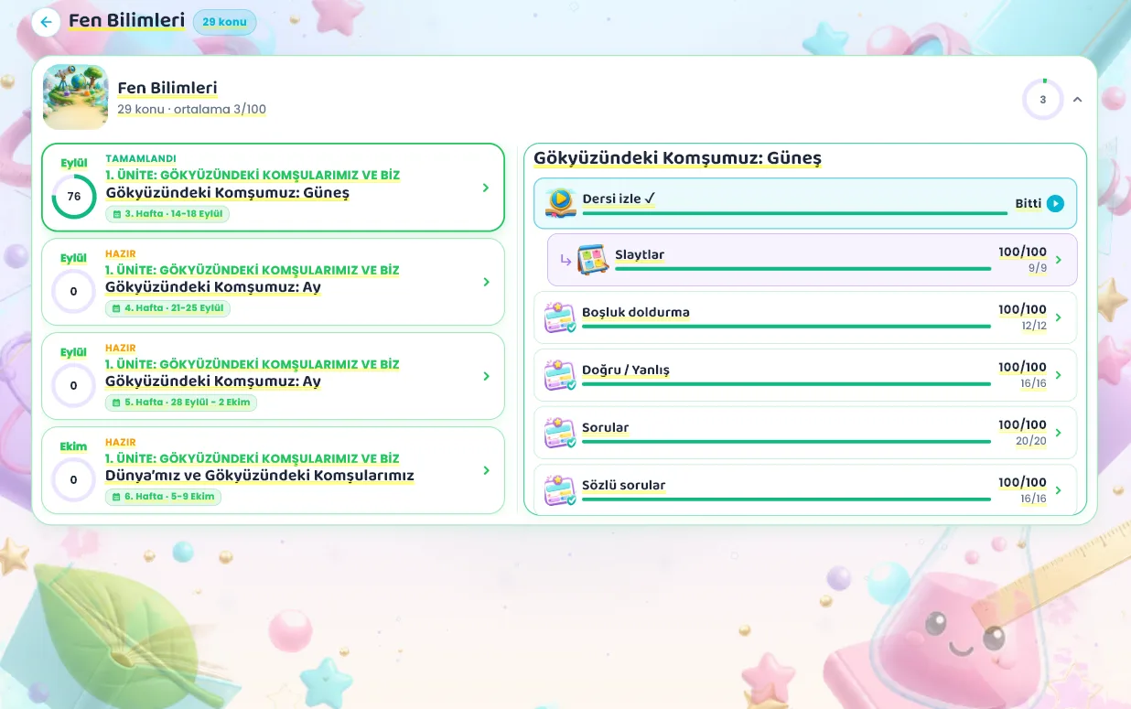
Task: Click the Fen Bilimleri page heading
Action: (126, 21)
